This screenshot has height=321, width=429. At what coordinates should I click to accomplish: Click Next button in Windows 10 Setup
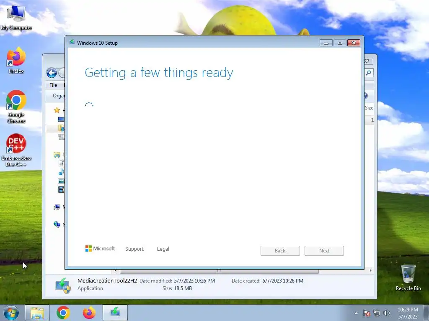point(324,251)
